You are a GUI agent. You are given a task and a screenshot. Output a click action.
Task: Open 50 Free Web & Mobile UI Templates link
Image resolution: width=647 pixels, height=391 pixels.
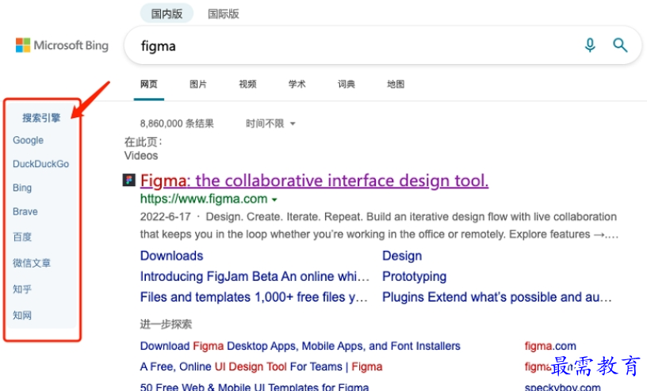(x=255, y=387)
